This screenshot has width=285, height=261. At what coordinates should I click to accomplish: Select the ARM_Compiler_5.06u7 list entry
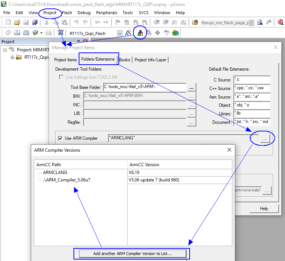coord(67,180)
